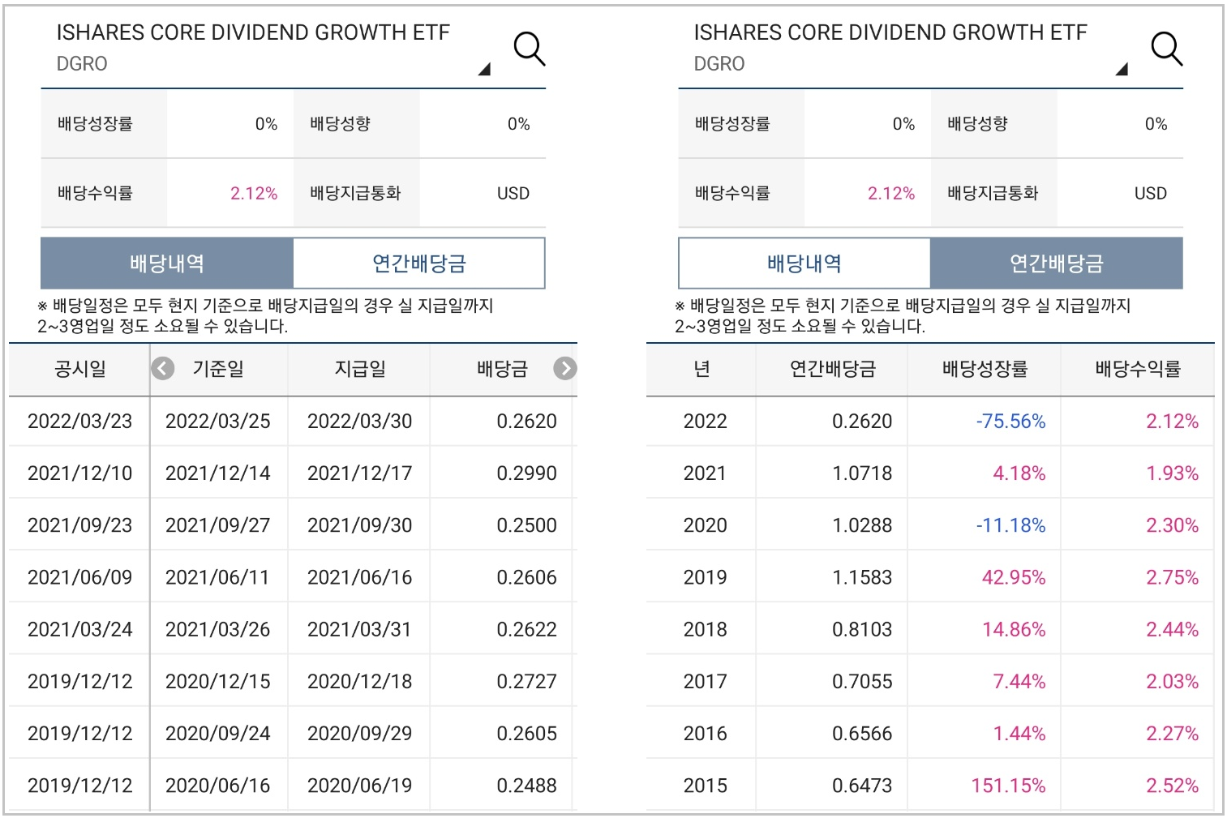Click the 지급일 column header
1227x818 pixels.
click(359, 370)
